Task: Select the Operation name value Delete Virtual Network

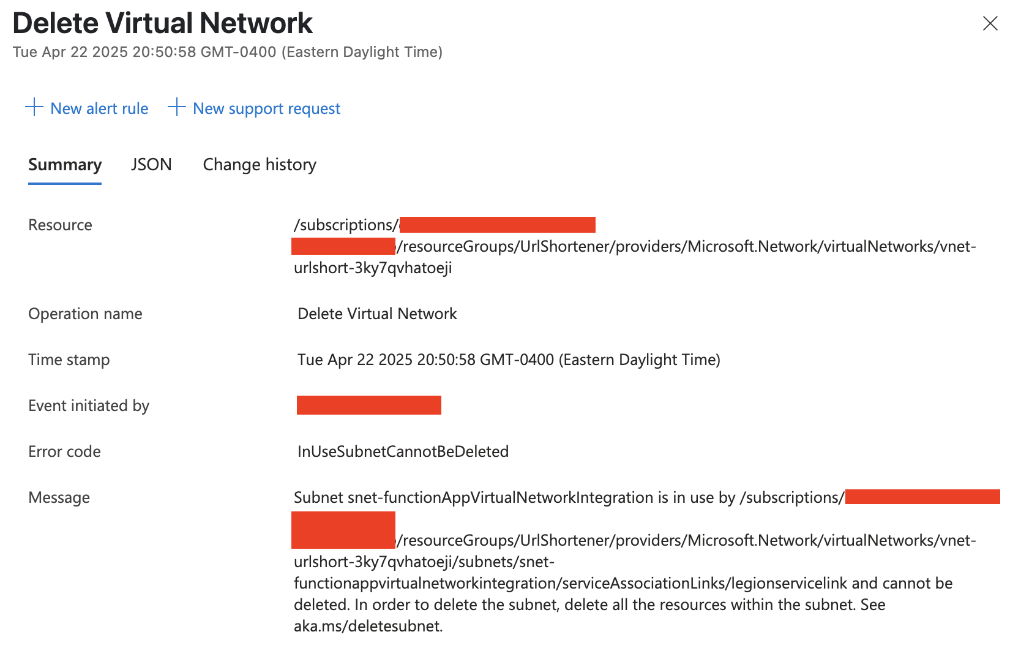Action: pos(376,314)
